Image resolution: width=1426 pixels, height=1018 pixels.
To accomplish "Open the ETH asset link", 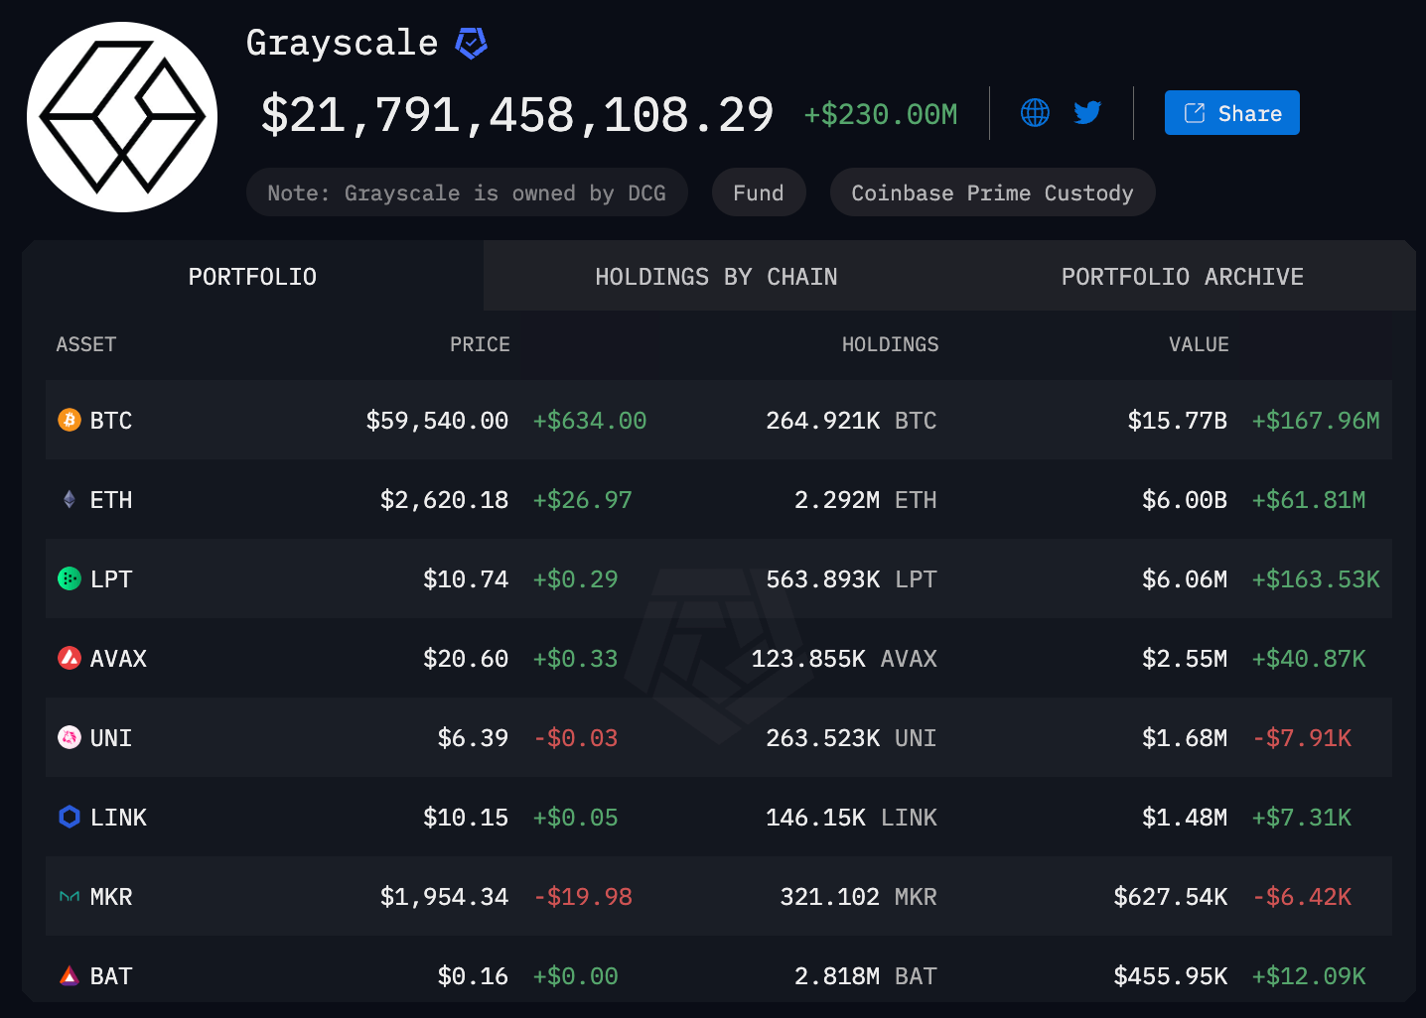I will coord(111,500).
